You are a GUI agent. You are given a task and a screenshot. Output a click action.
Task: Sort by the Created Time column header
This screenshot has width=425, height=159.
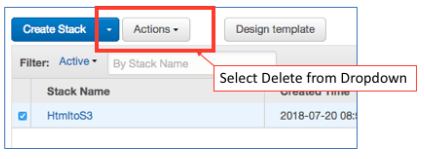click(315, 92)
